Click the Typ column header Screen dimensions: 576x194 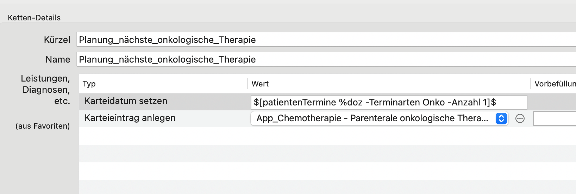coord(89,84)
